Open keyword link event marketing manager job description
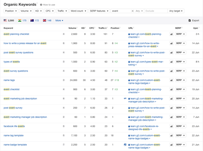The image size is (203, 151). [25, 117]
